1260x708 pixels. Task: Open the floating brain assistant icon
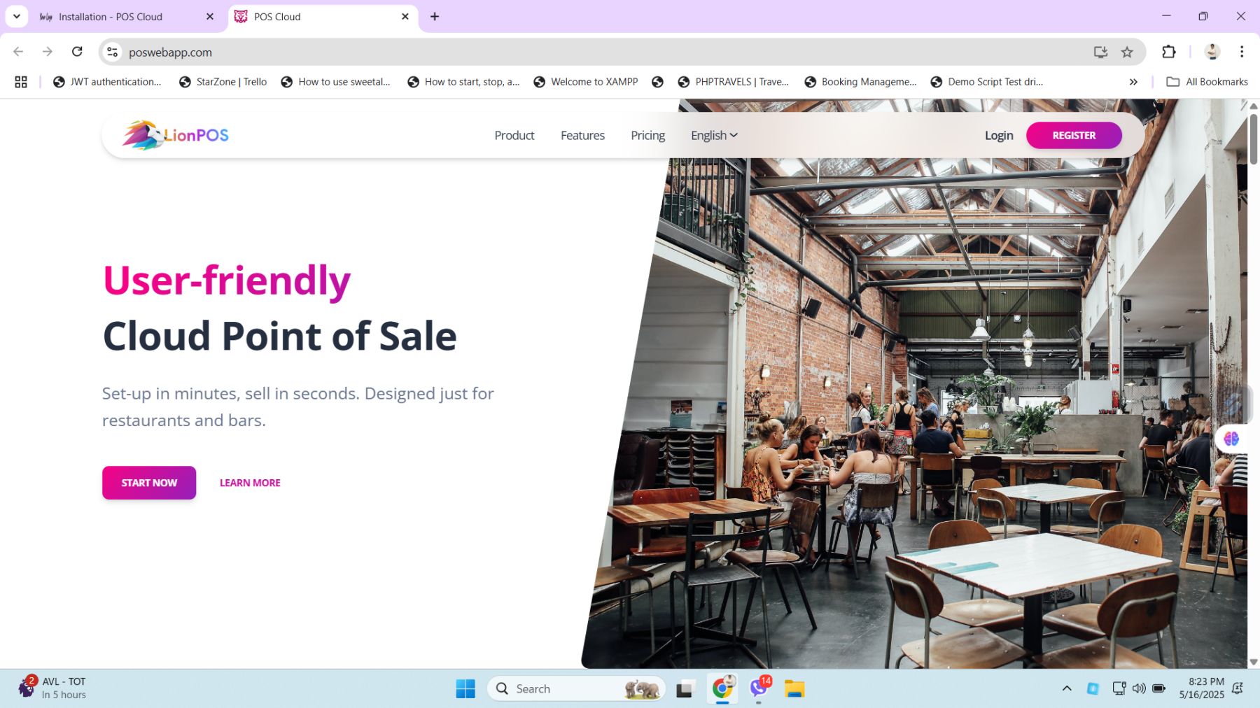[x=1231, y=439]
